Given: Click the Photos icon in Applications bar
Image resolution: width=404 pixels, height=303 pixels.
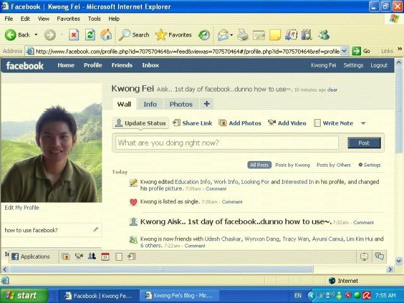Looking at the screenshot, I should pyautogui.click(x=66, y=257).
